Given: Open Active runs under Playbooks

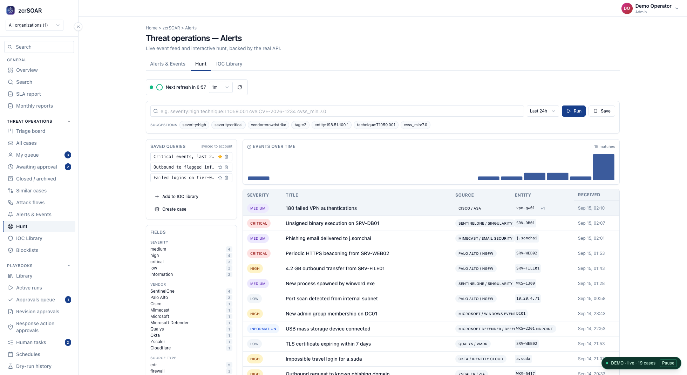Looking at the screenshot, I should pyautogui.click(x=39, y=288).
